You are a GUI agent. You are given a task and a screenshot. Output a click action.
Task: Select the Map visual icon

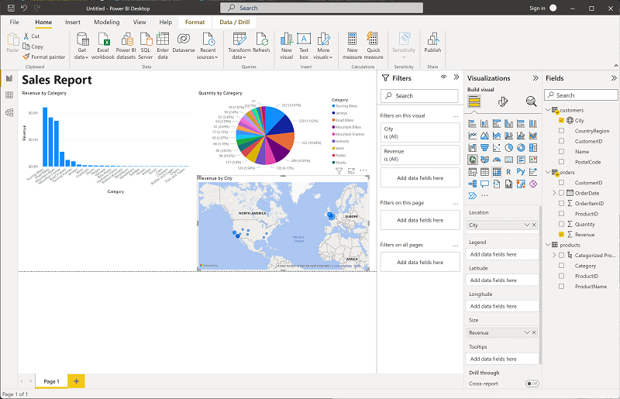click(x=473, y=160)
